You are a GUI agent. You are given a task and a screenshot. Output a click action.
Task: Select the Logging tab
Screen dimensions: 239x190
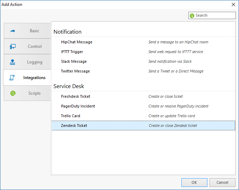coord(27,62)
